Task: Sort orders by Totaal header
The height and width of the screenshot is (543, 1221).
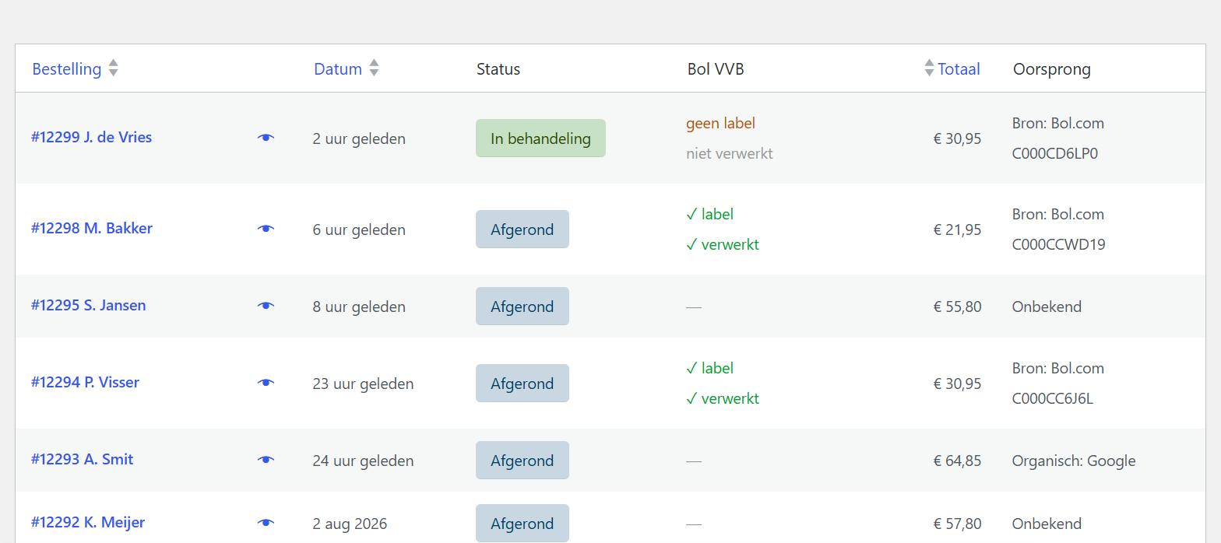Action: click(x=959, y=69)
